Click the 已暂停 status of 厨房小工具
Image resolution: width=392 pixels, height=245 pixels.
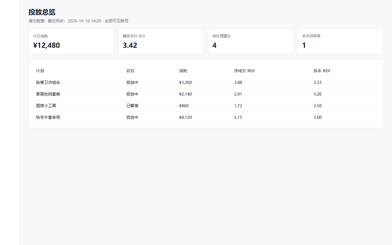pyautogui.click(x=132, y=106)
